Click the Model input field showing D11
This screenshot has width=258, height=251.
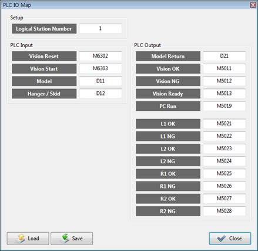pos(100,81)
